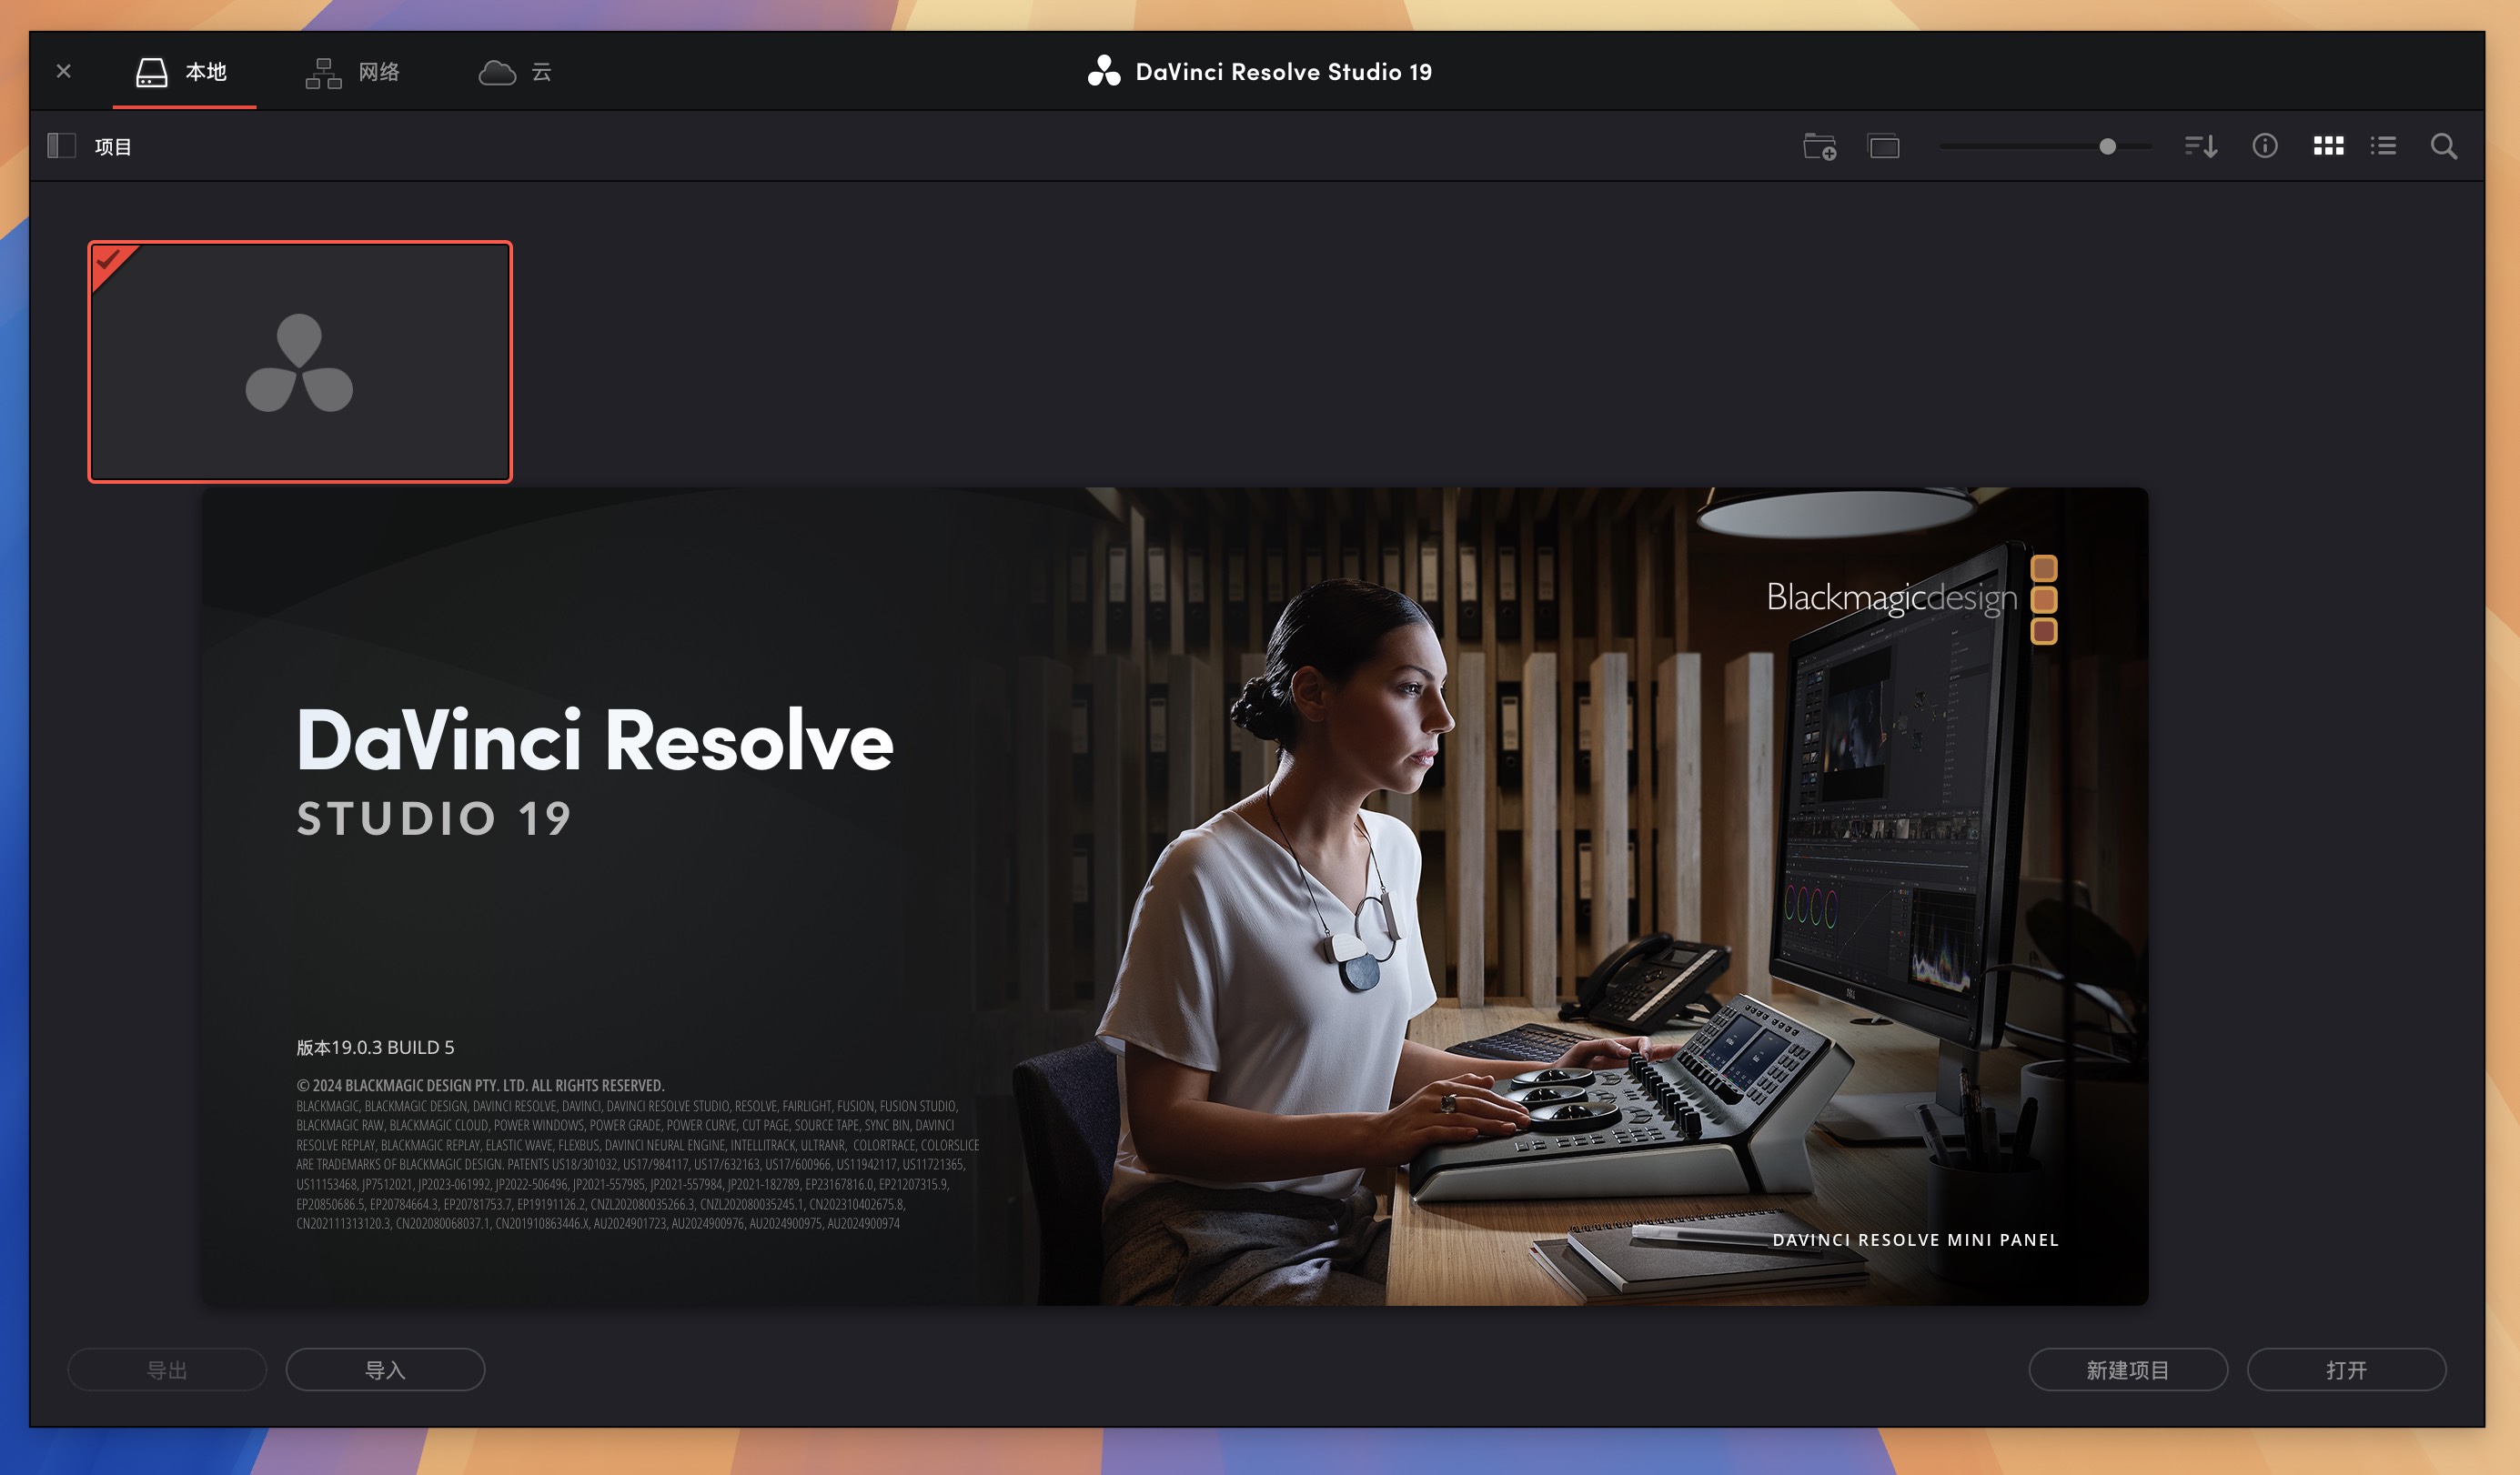2520x1475 pixels.
Task: Switch to the 云 (Cloud) tab
Action: [x=514, y=72]
